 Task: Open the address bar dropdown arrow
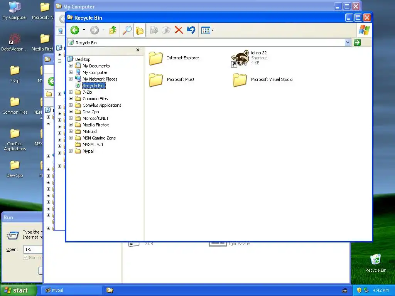(348, 42)
